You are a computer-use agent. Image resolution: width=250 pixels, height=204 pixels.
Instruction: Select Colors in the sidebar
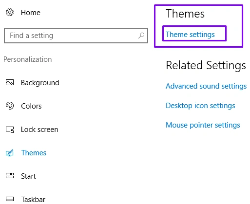pos(31,106)
